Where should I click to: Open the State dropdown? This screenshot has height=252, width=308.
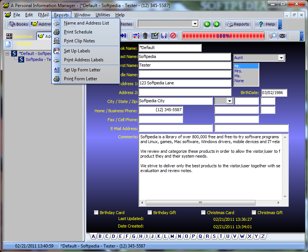[x=230, y=101]
